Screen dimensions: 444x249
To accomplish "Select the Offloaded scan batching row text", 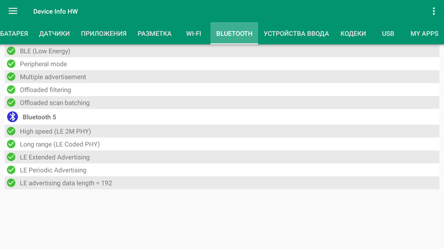I will coord(55,103).
